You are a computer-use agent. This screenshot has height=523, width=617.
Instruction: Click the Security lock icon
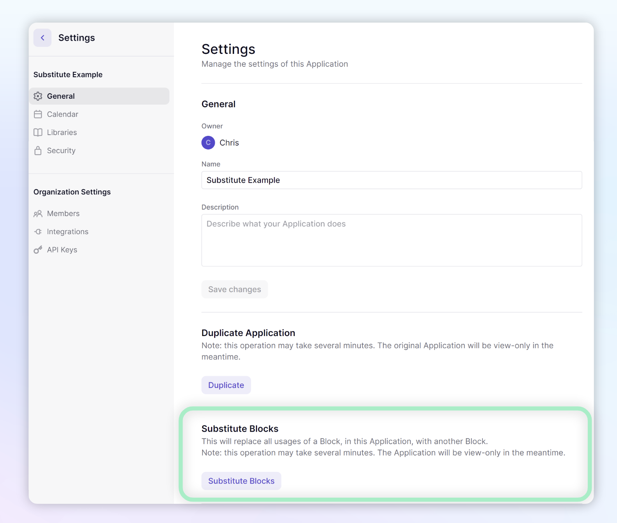tap(38, 151)
